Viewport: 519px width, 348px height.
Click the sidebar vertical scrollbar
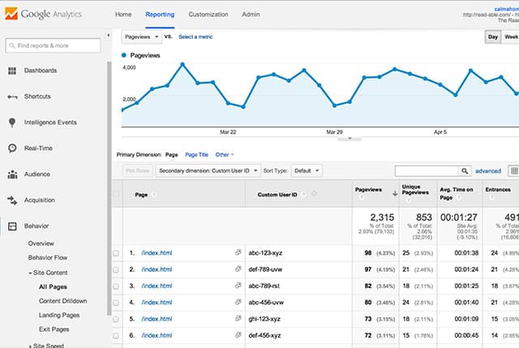coord(109,189)
